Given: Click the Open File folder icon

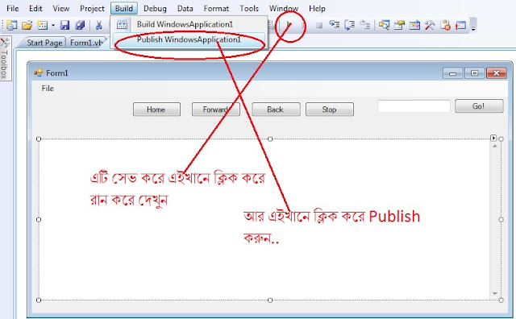Looking at the screenshot, I should (27, 25).
